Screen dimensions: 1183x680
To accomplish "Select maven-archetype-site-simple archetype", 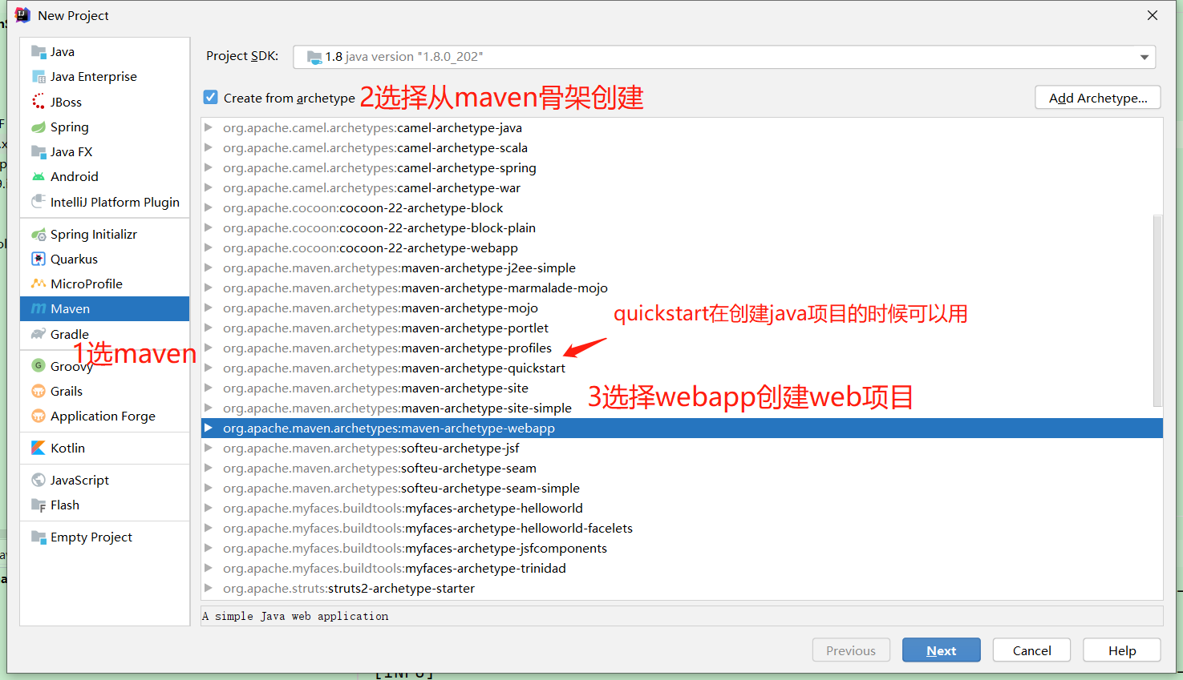I will (x=682, y=408).
